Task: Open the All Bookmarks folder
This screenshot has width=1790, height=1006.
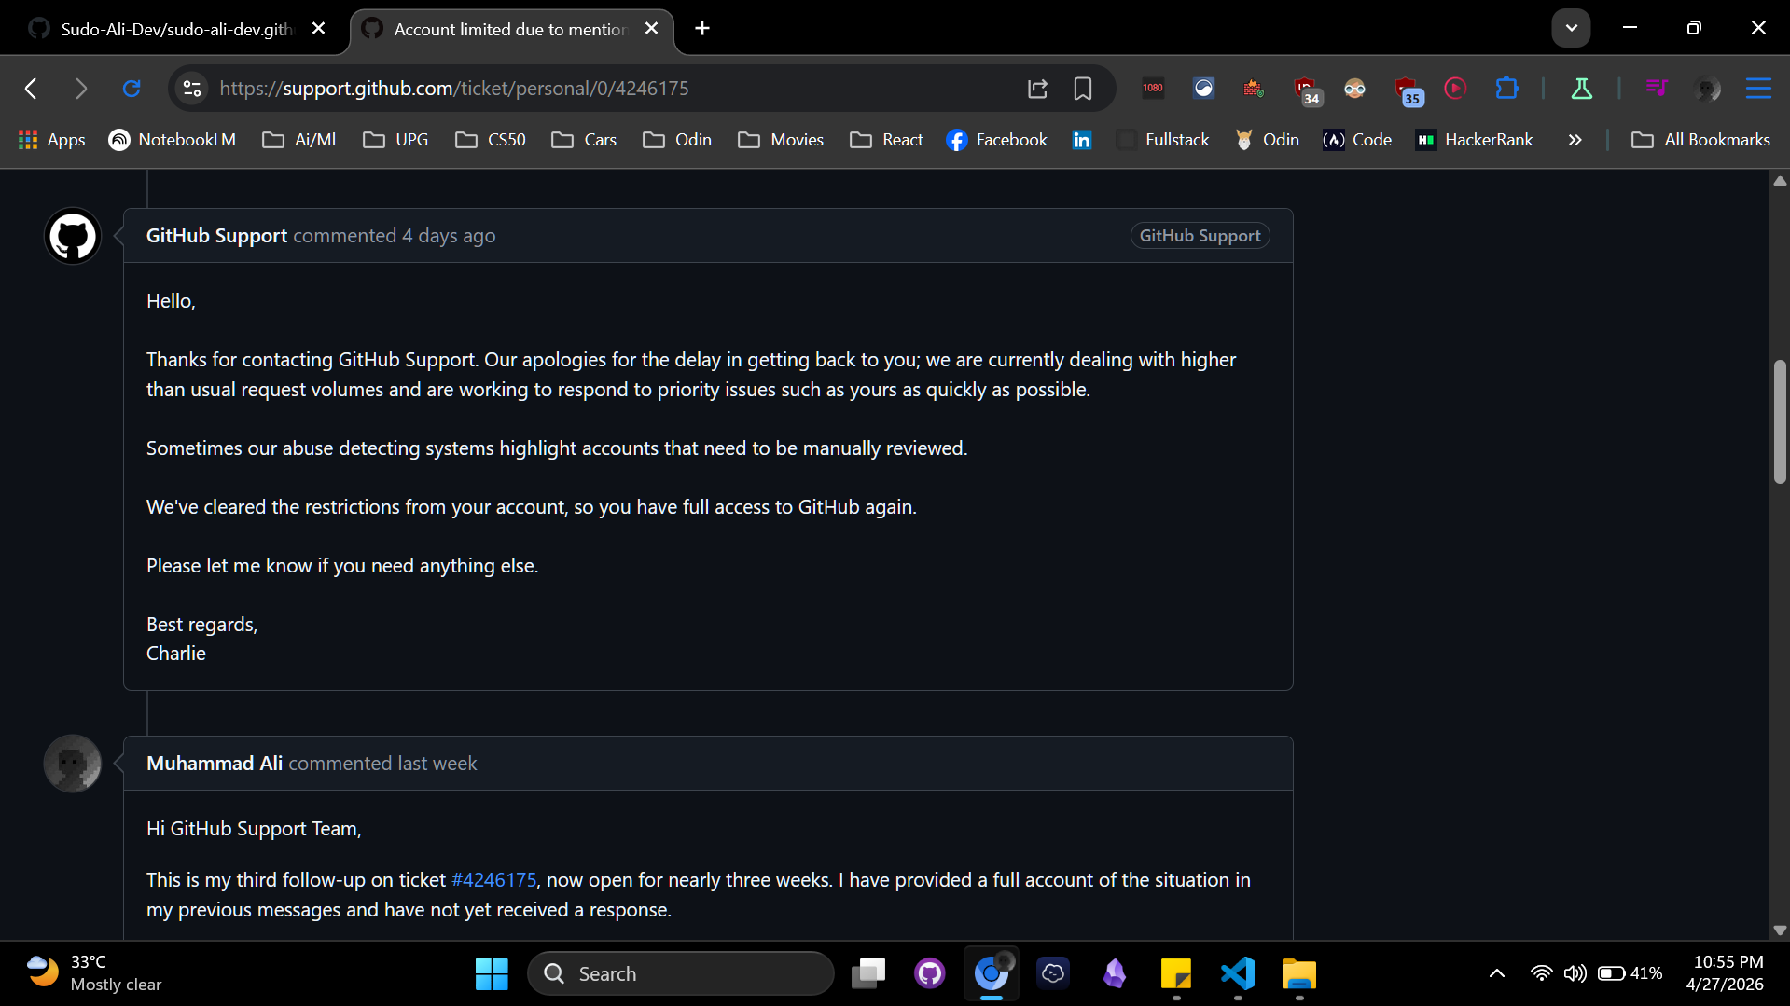Action: [x=1700, y=140]
